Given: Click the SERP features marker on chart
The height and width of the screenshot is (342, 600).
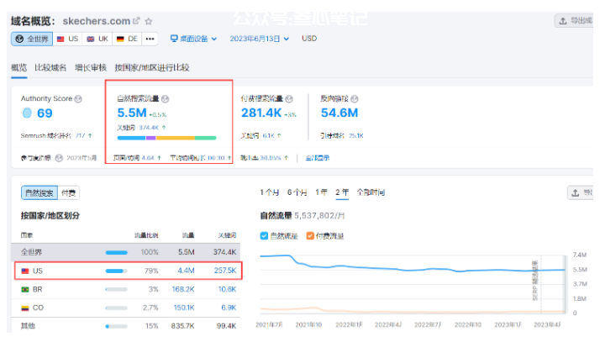Looking at the screenshot, I should pos(535,281).
